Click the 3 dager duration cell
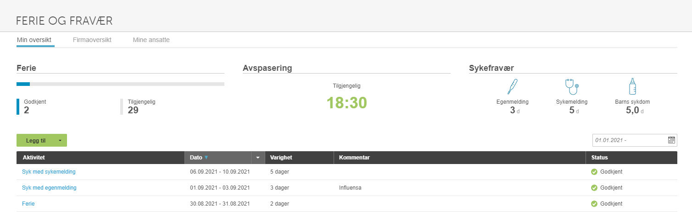The image size is (692, 212). pyautogui.click(x=279, y=188)
